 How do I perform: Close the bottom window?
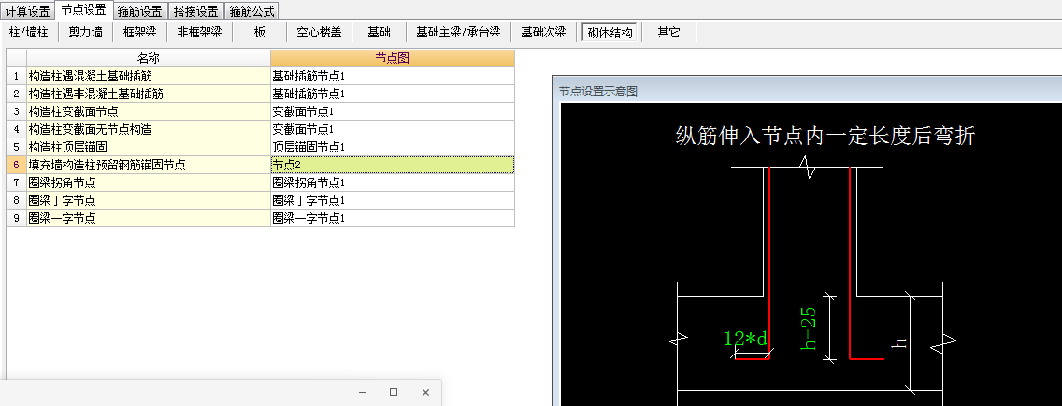coord(425,393)
